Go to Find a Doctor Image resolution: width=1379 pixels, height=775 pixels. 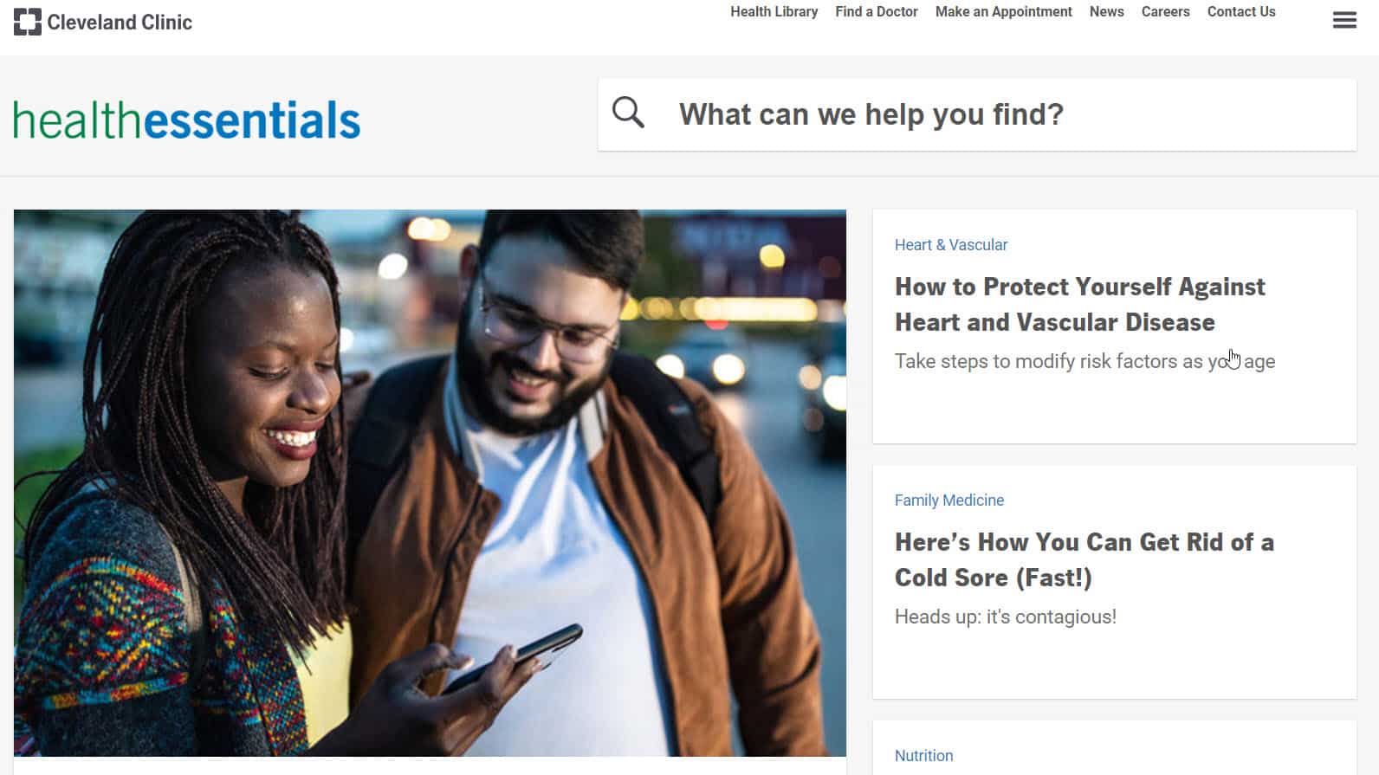tap(877, 11)
